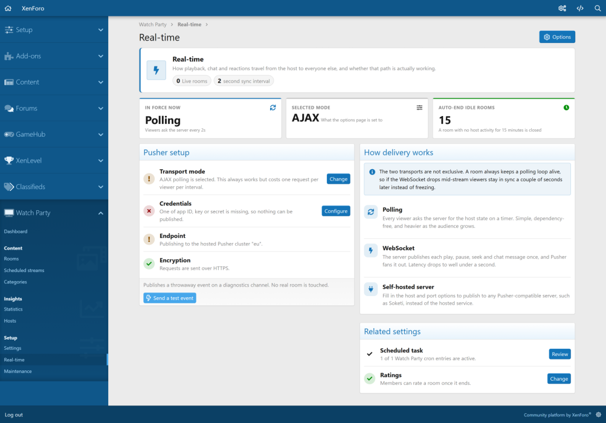Click the XenForo title in header
This screenshot has height=423, width=606.
33,8
